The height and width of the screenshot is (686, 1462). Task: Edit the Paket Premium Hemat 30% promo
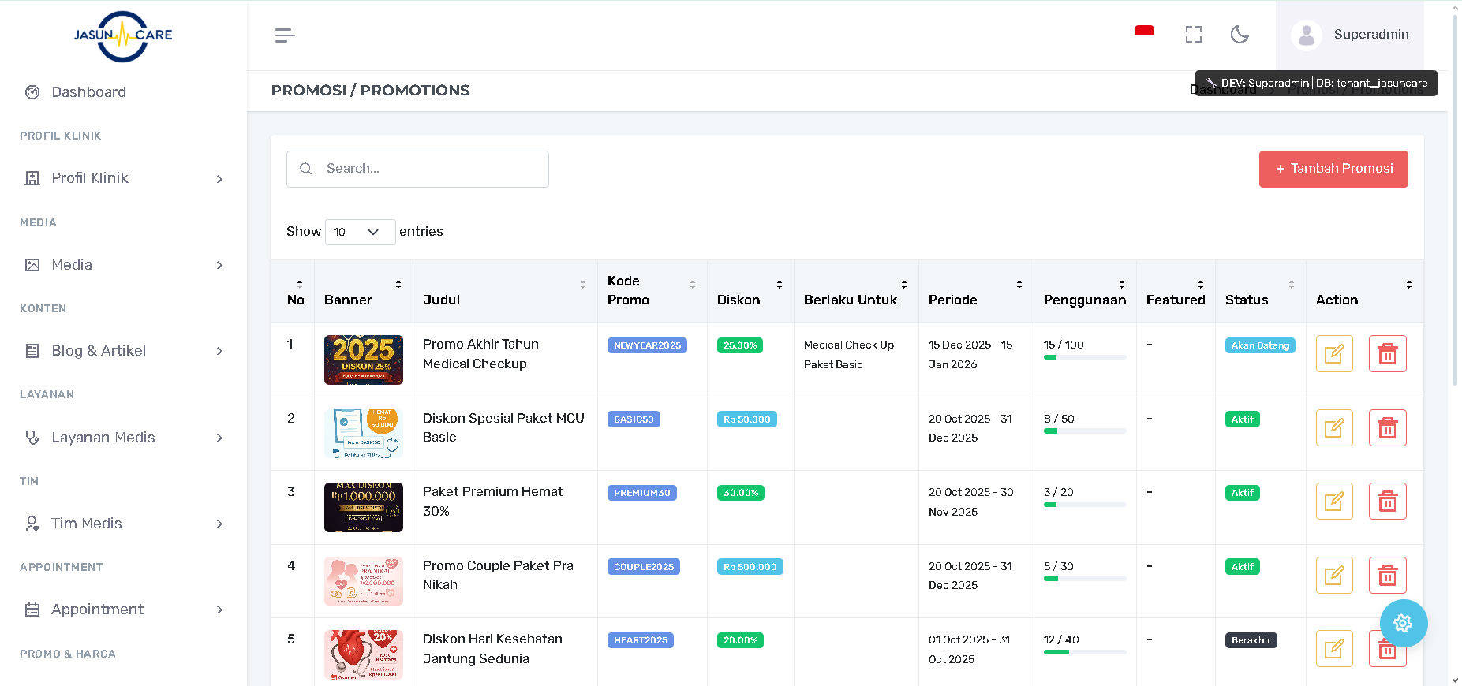tap(1334, 501)
